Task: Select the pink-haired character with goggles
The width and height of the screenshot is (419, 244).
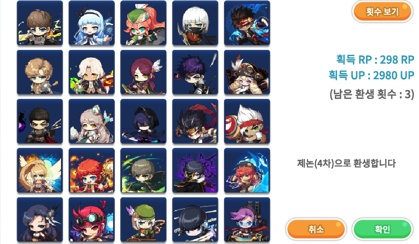Action: tap(92, 220)
